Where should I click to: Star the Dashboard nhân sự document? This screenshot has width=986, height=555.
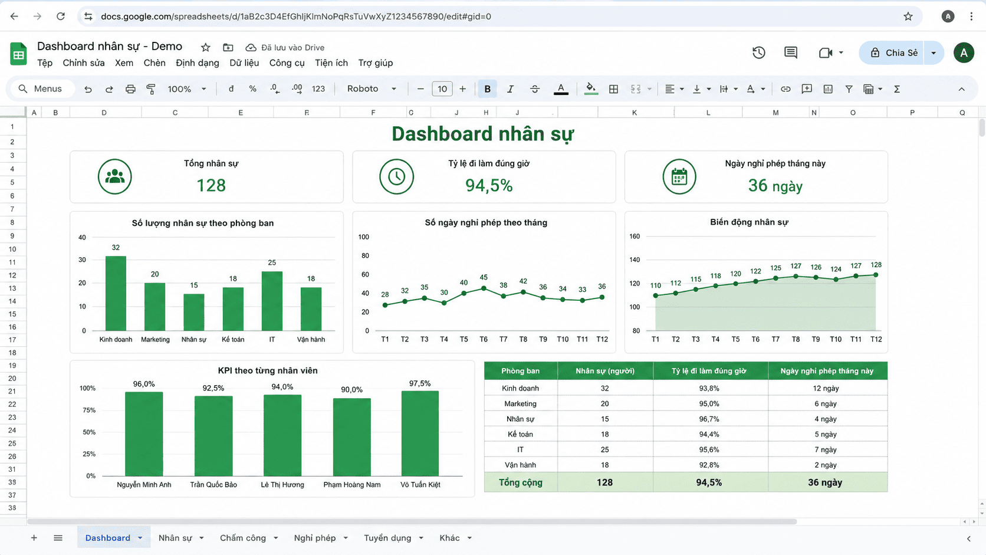pyautogui.click(x=205, y=47)
